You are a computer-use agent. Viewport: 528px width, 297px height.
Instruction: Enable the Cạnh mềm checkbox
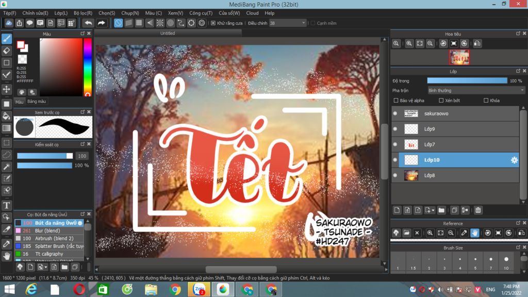click(x=313, y=23)
